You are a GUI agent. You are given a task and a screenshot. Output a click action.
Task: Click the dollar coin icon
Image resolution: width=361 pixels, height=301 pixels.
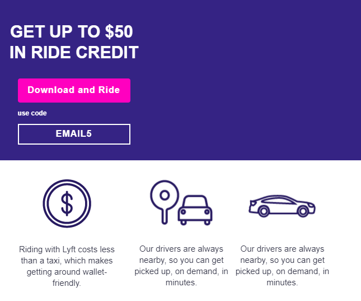click(67, 203)
